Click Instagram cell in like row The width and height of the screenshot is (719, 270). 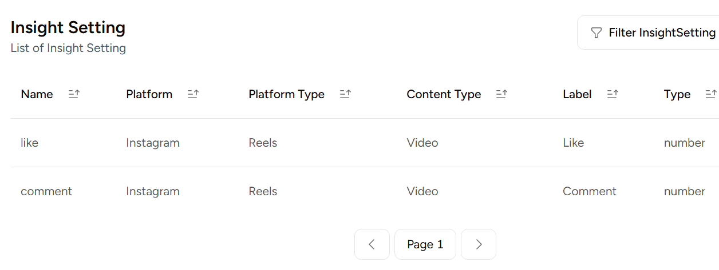coord(153,143)
